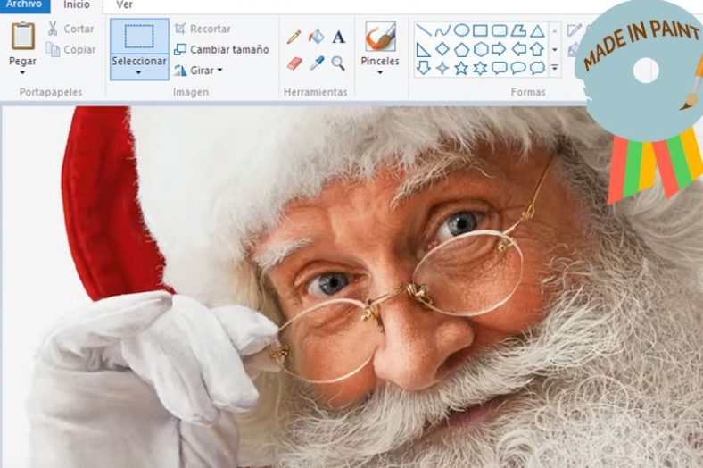Viewport: 703px width, 468px height.
Task: Click the Recortar crop button
Action: point(203,29)
